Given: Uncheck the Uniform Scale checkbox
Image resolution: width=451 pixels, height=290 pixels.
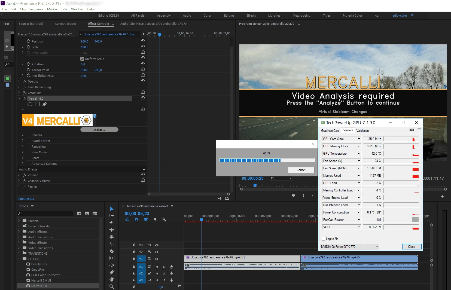Looking at the screenshot, I should click(x=82, y=59).
